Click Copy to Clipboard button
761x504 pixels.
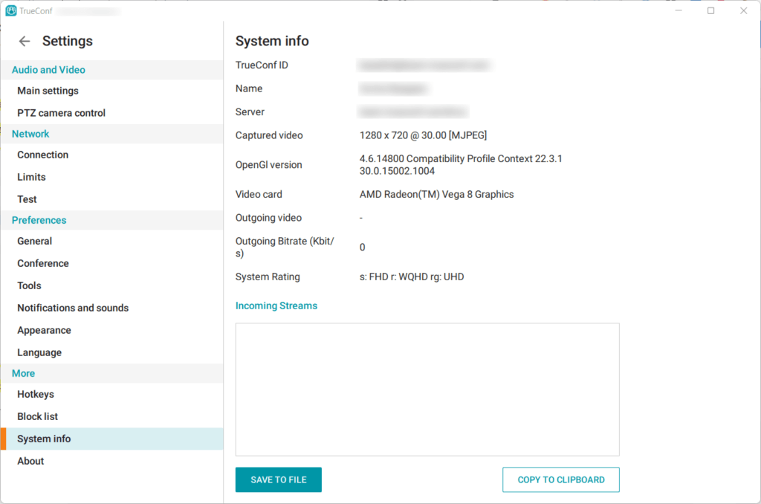[x=560, y=479]
